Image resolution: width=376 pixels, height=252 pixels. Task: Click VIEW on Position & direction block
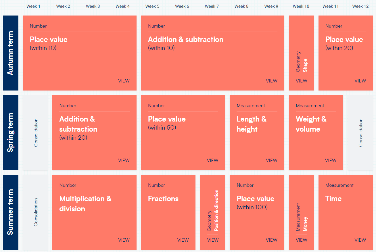click(213, 240)
